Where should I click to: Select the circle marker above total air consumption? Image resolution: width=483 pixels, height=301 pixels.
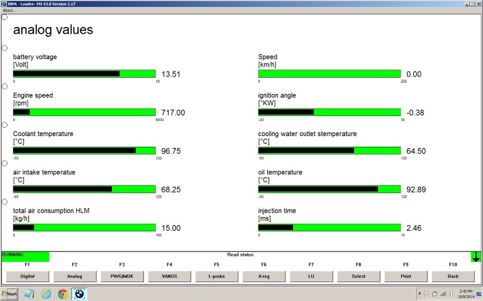(x=5, y=202)
